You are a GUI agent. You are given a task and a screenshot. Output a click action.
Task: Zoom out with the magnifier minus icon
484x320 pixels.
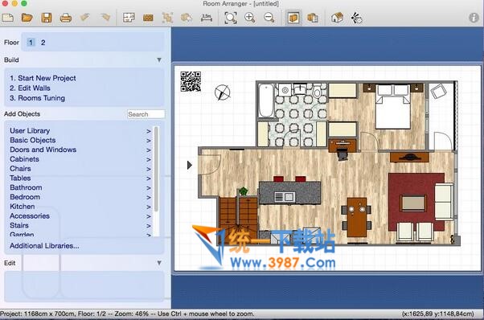269,18
